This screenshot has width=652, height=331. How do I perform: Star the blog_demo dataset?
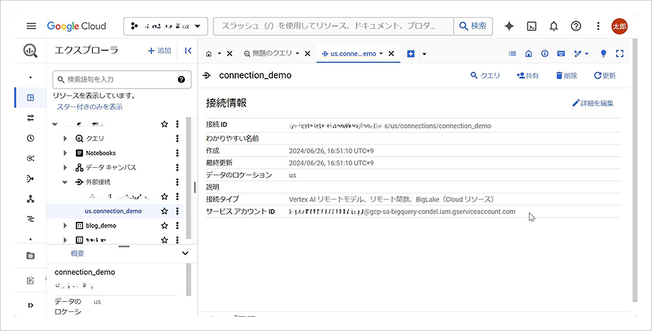[x=164, y=225]
